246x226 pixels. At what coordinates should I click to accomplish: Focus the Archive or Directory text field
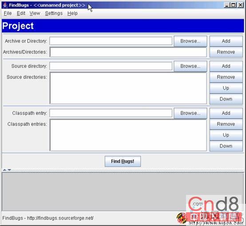coord(111,41)
